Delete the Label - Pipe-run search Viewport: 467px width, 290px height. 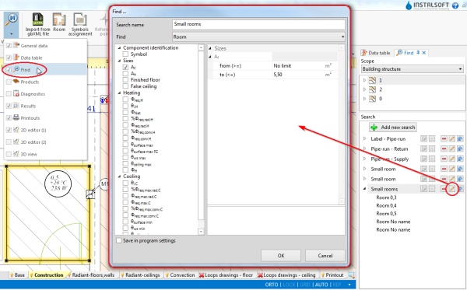point(444,139)
